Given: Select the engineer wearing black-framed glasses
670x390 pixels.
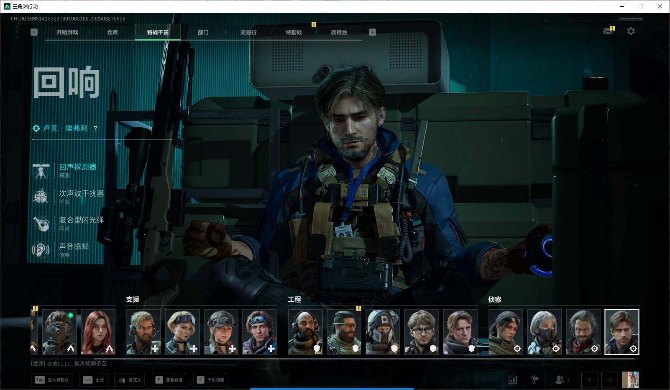Looking at the screenshot, I should click(422, 332).
